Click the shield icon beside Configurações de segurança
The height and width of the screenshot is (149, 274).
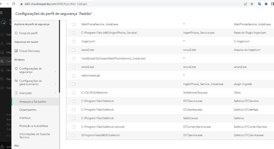click(x=16, y=68)
